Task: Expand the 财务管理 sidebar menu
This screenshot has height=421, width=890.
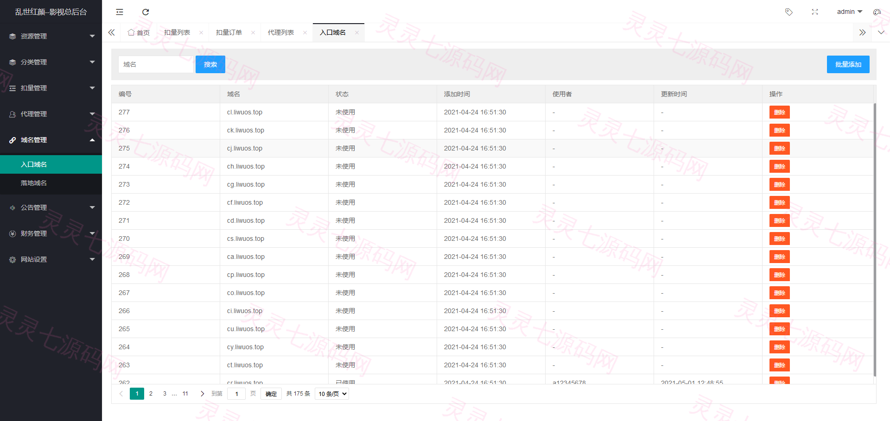Action: [51, 233]
